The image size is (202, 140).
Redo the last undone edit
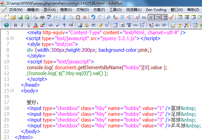pyautogui.click(x=100, y=17)
